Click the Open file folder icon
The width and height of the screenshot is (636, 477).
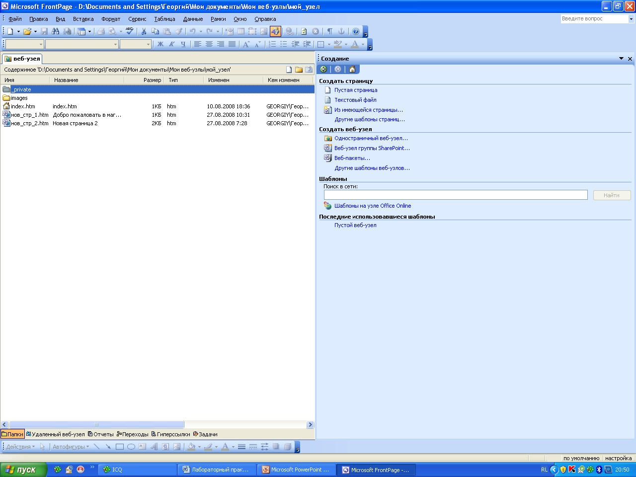point(27,31)
